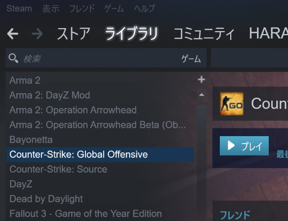This screenshot has width=288, height=221.
Task: Click the CS:GO game icon thumbnail
Action: [232, 104]
